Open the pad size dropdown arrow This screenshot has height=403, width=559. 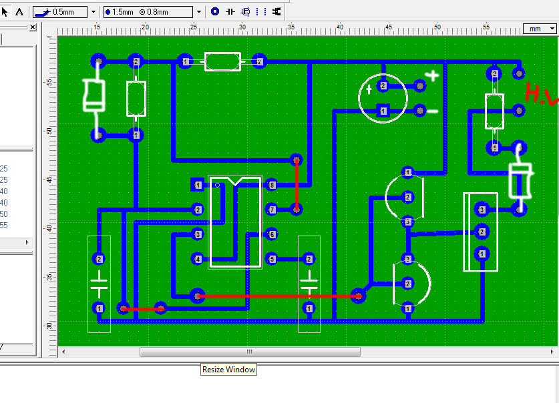(199, 12)
